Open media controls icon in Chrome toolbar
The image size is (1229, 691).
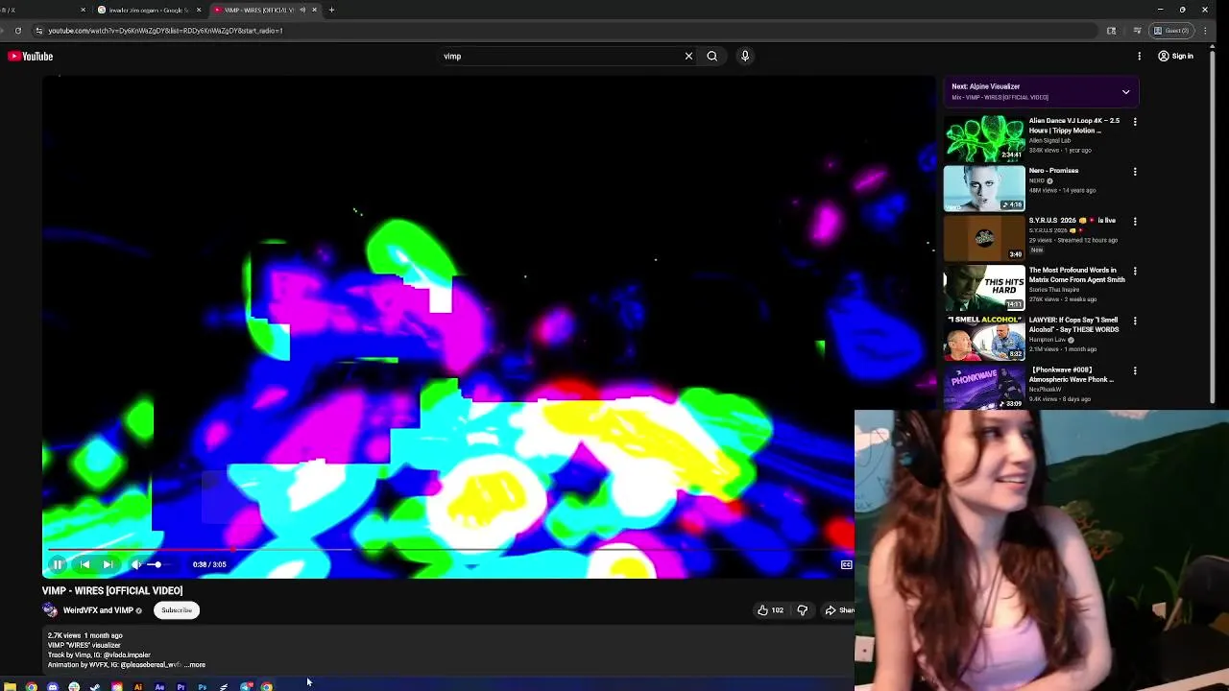coord(1138,31)
